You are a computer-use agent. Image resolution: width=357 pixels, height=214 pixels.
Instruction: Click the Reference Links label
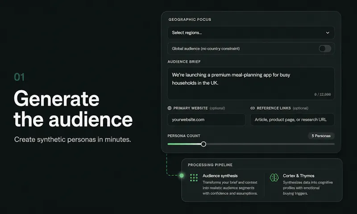point(274,108)
